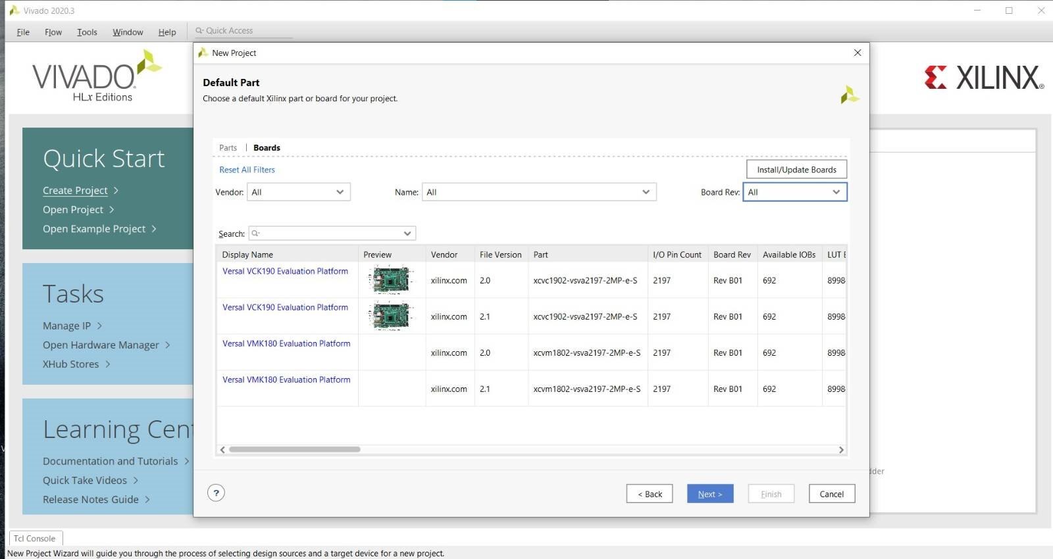Click the horizontal scrollbar under board list
The height and width of the screenshot is (559, 1053).
pyautogui.click(x=295, y=450)
